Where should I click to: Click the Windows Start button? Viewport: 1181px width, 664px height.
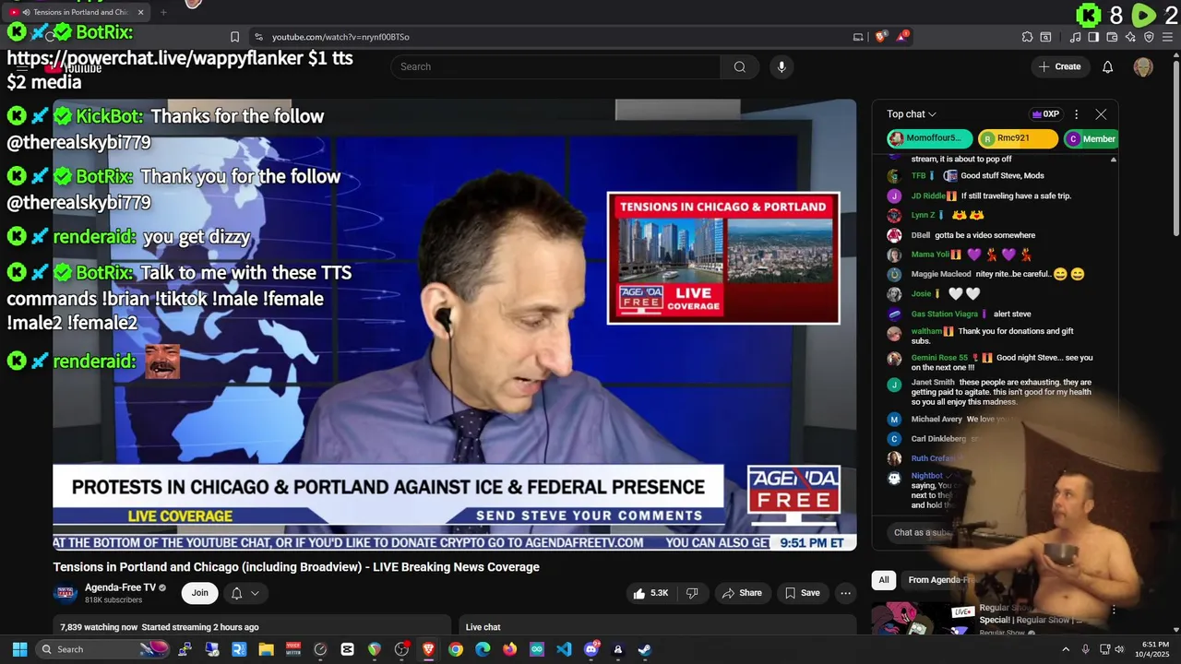[19, 649]
